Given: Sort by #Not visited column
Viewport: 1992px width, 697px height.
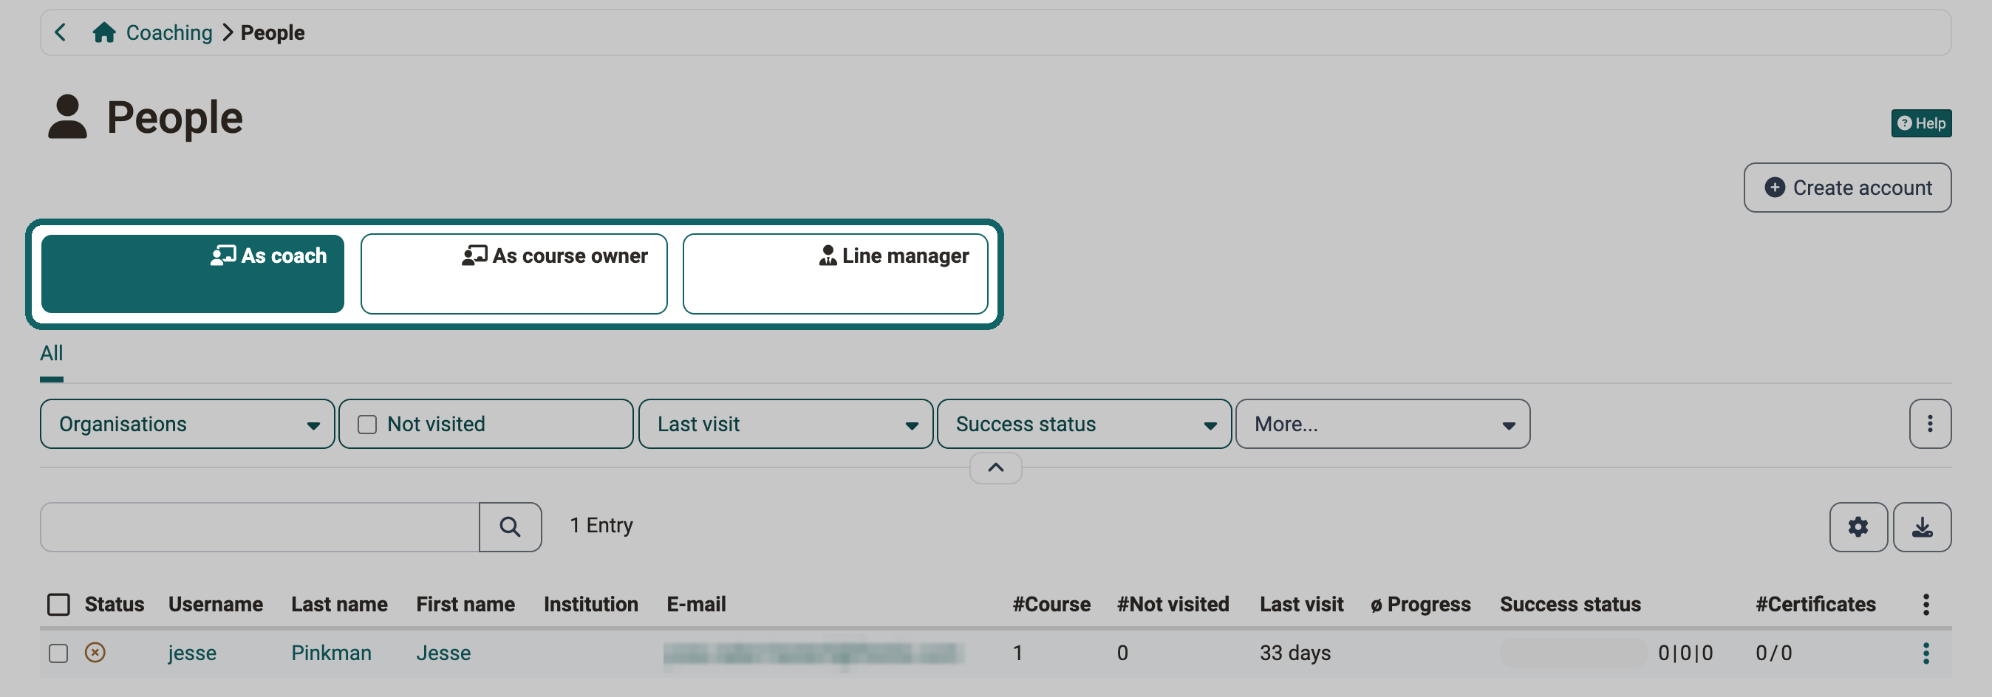Looking at the screenshot, I should coord(1173,604).
